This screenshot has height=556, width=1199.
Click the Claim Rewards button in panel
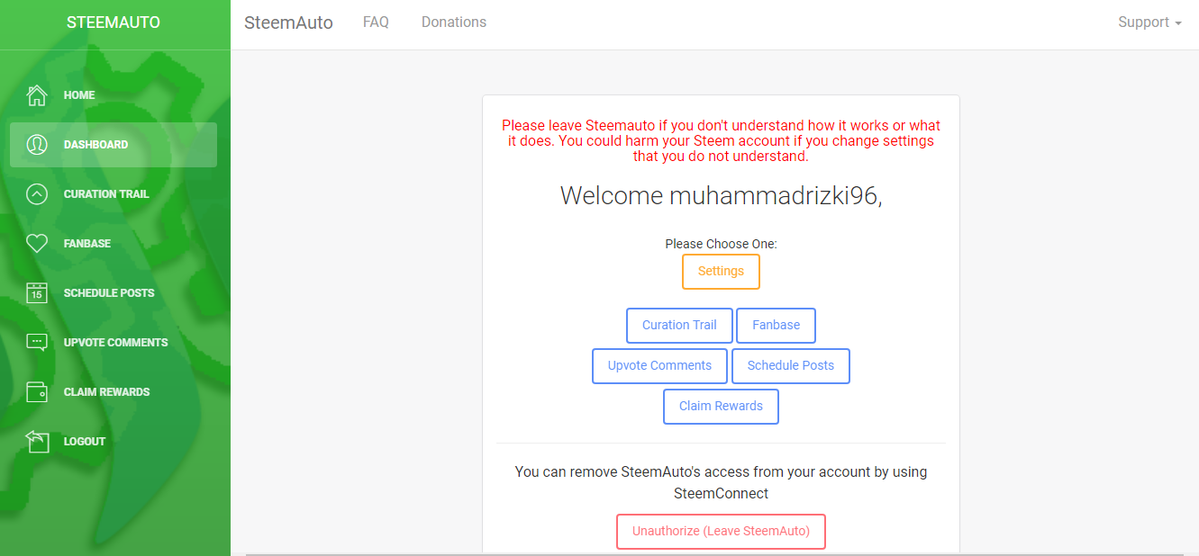coord(721,407)
